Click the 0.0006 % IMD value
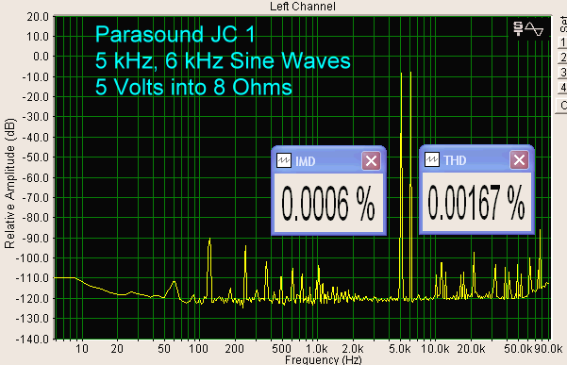Screen dimensions: 567x365 [x=328, y=204]
